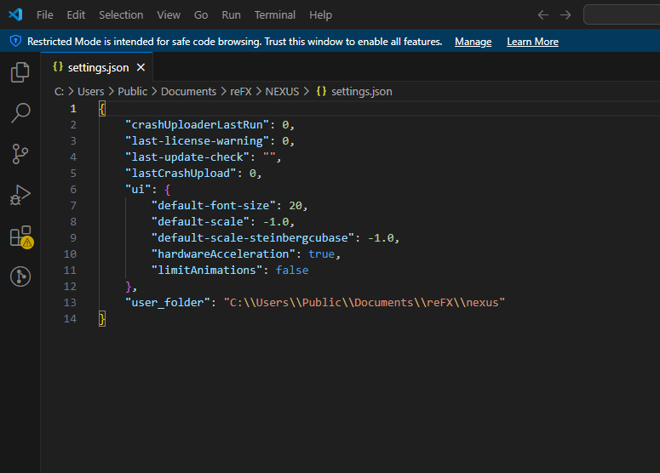Click the "user_folder" key
Image resolution: width=660 pixels, height=473 pixels.
tap(168, 302)
